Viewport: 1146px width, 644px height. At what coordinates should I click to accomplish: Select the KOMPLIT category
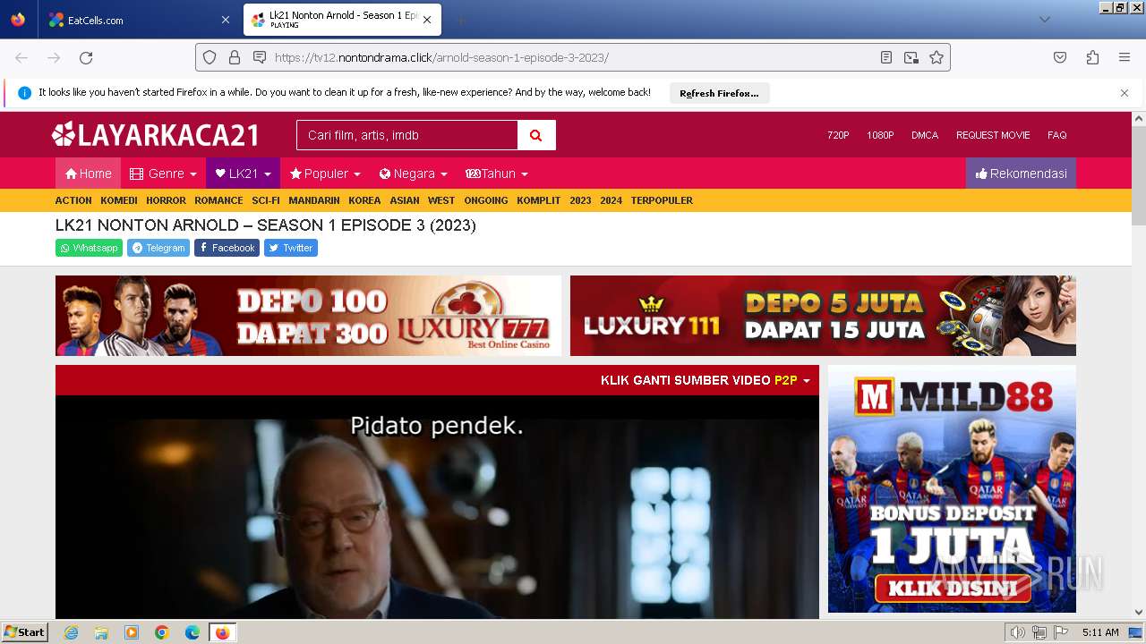click(538, 200)
